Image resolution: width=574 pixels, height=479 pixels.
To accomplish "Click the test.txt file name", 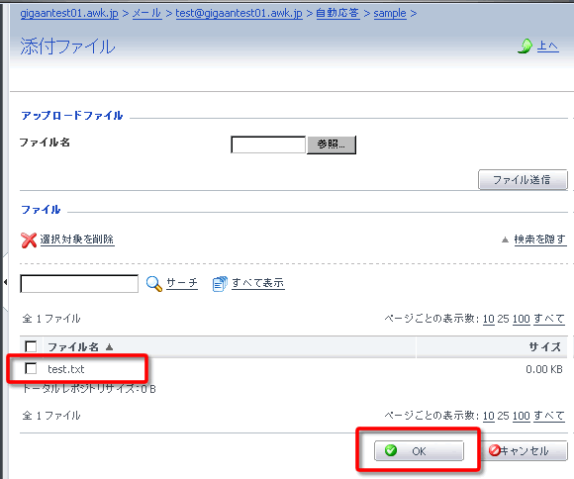I will tap(66, 369).
